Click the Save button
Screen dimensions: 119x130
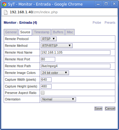pyautogui.click(x=98, y=108)
